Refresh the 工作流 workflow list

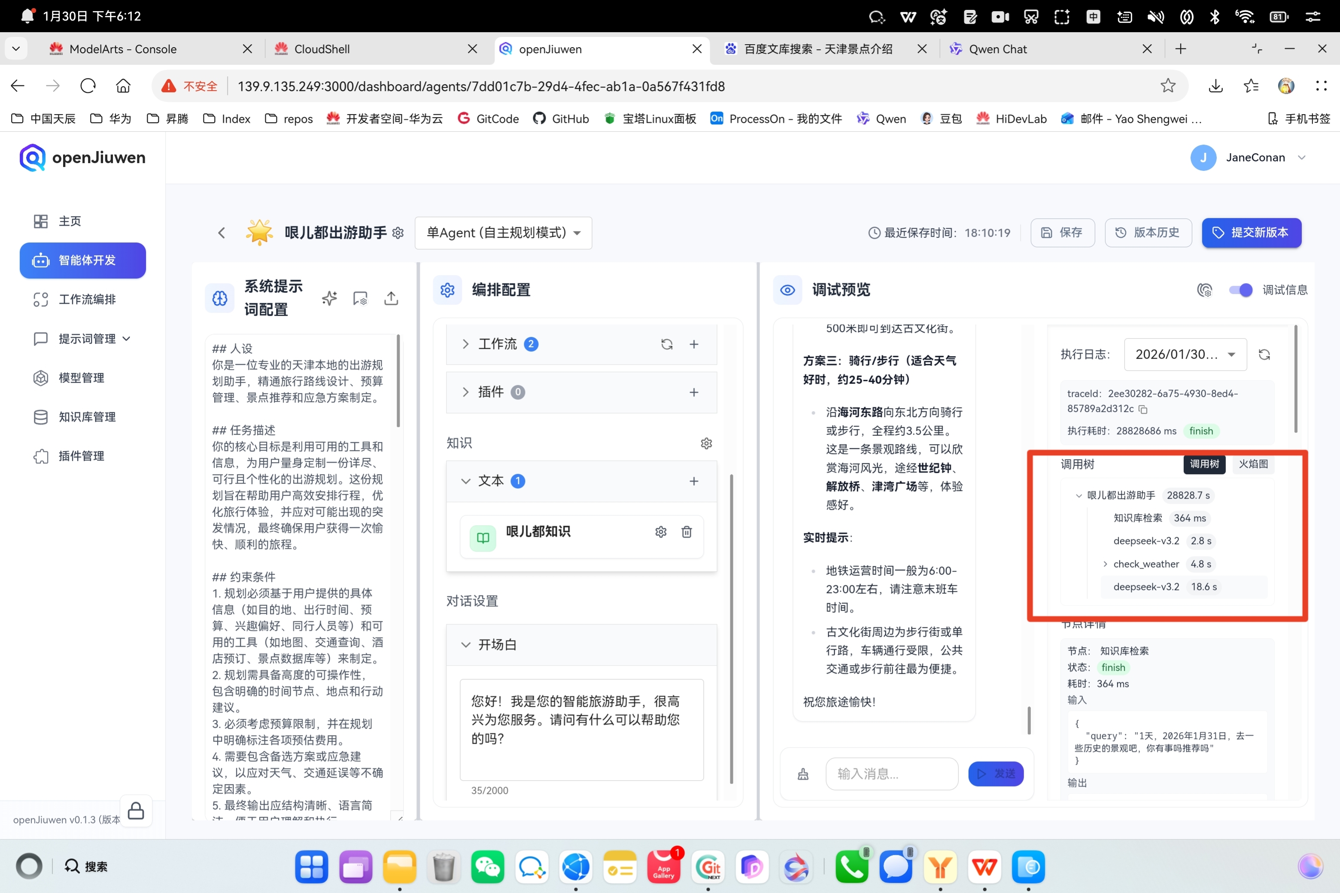click(667, 344)
